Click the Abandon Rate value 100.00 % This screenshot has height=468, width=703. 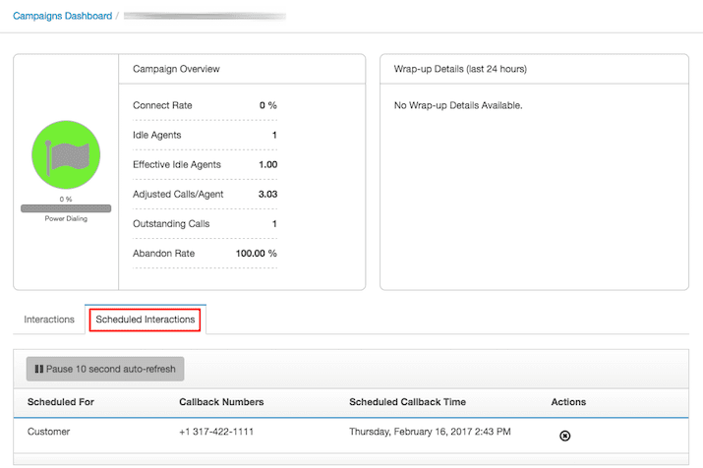point(256,254)
